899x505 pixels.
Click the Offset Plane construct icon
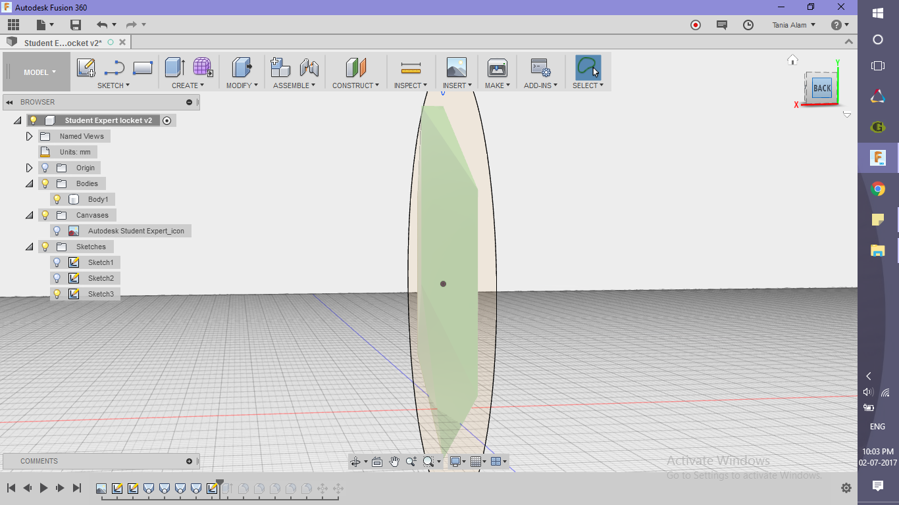[x=355, y=68]
